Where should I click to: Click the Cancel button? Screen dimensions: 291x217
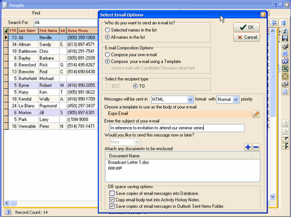coord(246,37)
